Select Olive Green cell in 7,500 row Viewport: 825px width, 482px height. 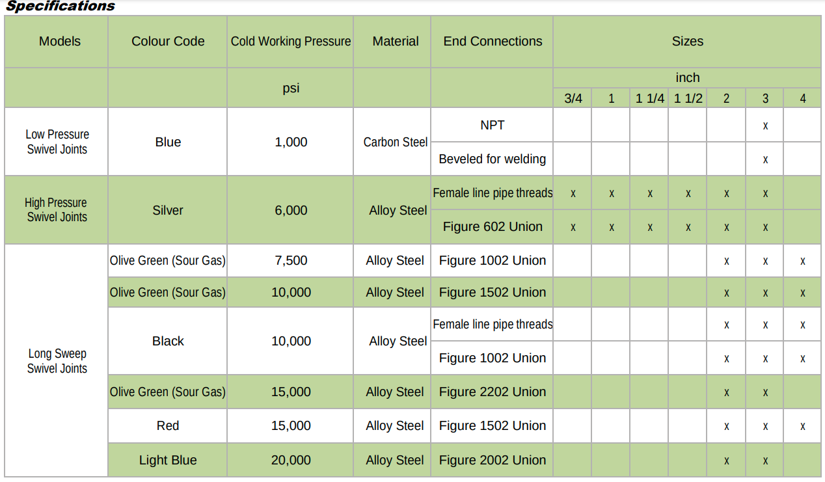[168, 260]
